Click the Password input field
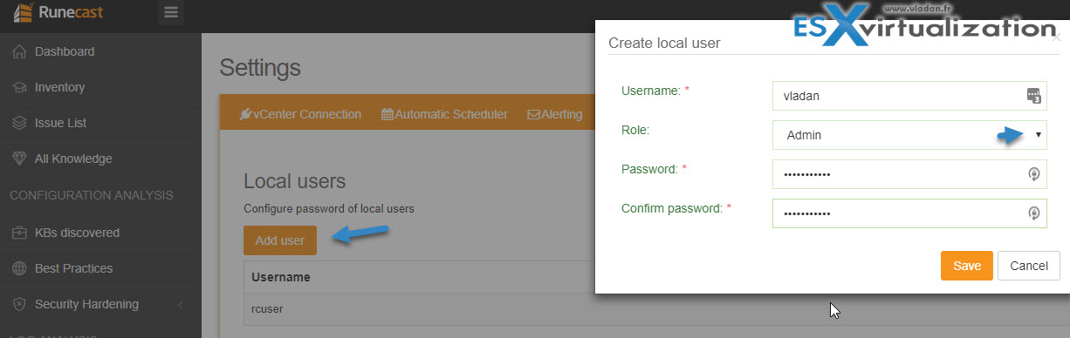The image size is (1070, 338). click(909, 174)
